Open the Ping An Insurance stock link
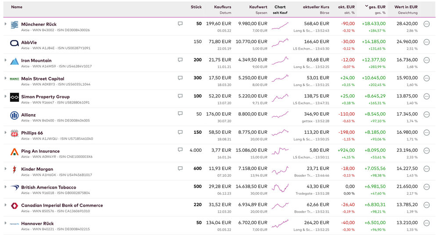 40,151
